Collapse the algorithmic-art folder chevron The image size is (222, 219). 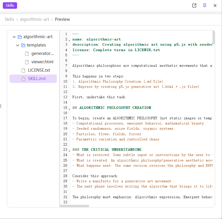pos(14,37)
